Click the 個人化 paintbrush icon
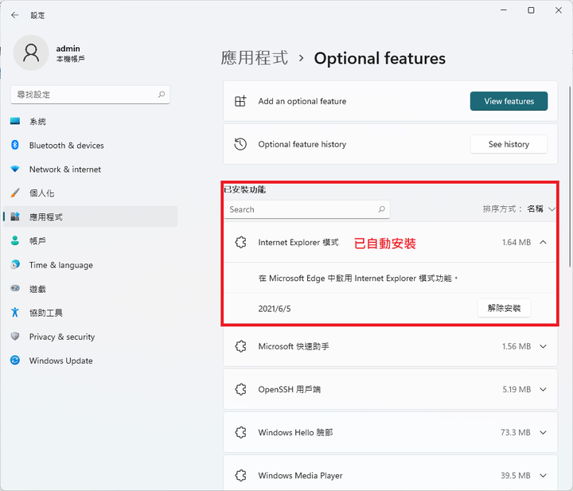The width and height of the screenshot is (573, 491). 15,193
